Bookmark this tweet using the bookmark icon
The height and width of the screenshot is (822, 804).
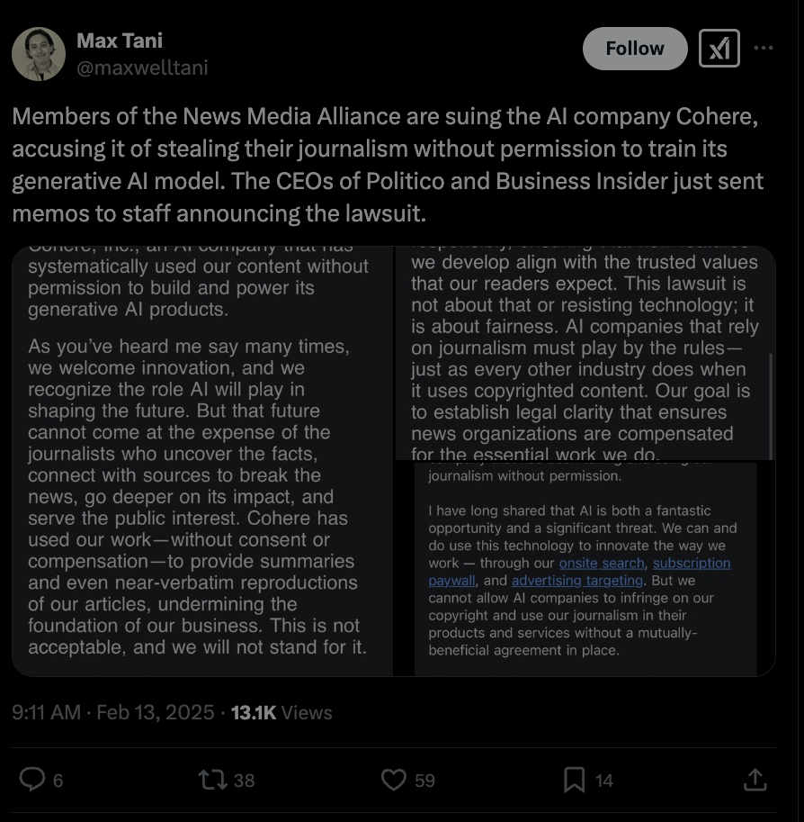coord(574,780)
